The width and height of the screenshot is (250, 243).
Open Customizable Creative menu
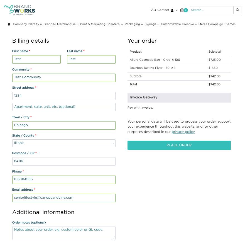[x=178, y=24]
